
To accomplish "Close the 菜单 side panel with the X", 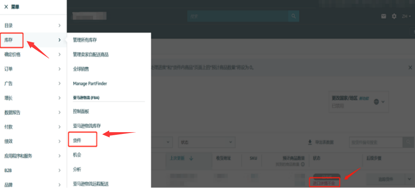I will [x=6, y=7].
